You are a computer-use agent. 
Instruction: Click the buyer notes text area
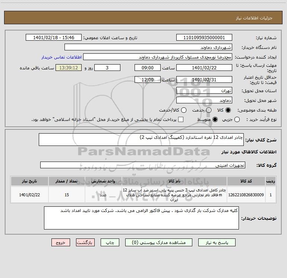click(142, 218)
